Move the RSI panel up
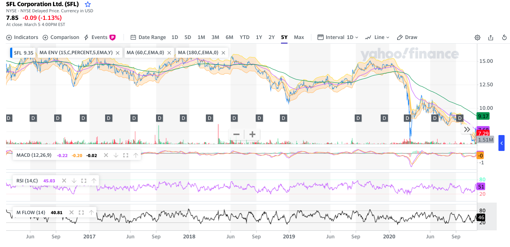Screen dimensions: 510x247 coord(94,181)
